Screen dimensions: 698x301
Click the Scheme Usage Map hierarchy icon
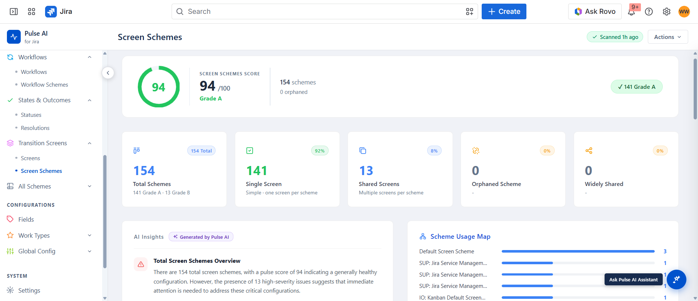pos(423,237)
